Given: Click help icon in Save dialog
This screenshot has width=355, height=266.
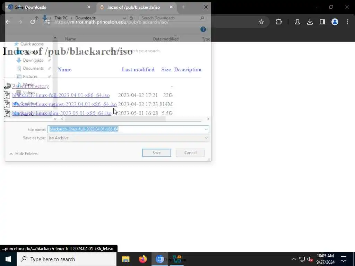Looking at the screenshot, I should point(203,29).
